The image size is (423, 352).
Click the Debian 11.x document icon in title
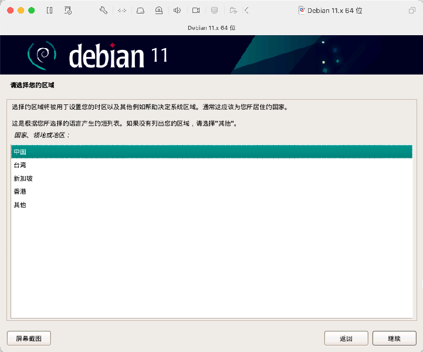point(302,11)
